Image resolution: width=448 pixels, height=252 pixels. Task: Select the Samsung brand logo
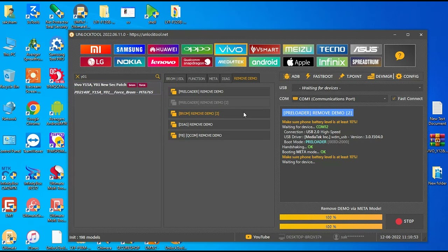click(129, 49)
